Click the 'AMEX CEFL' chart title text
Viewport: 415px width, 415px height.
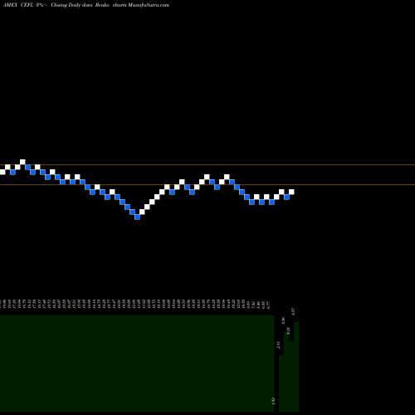pyautogui.click(x=18, y=5)
